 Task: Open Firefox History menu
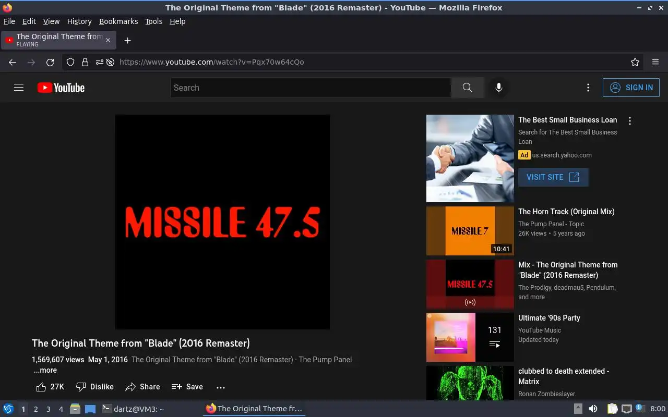click(x=79, y=21)
